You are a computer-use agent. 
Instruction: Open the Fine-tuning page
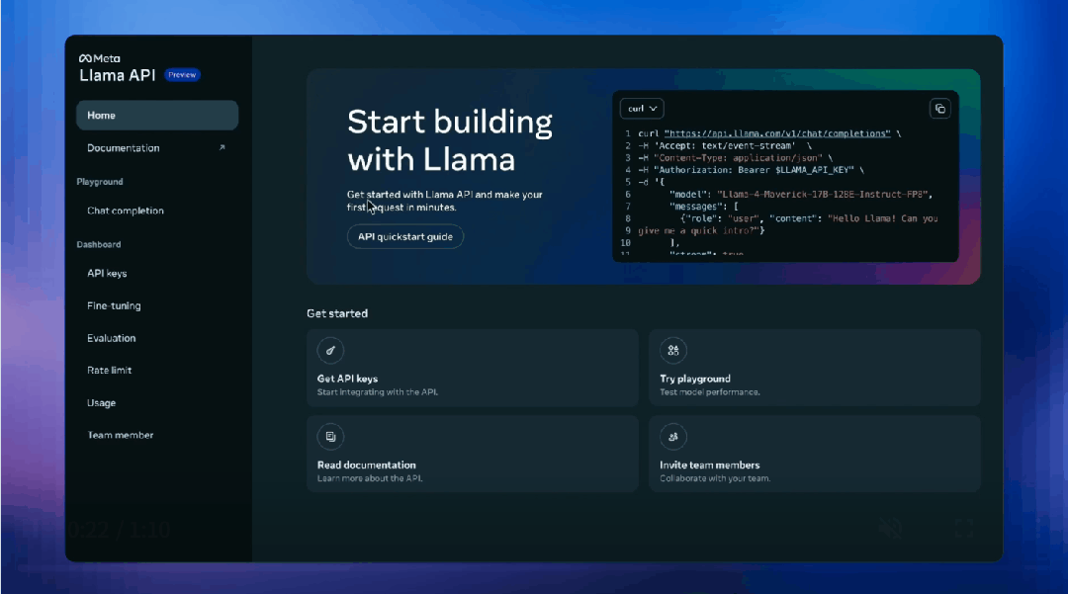coord(114,305)
